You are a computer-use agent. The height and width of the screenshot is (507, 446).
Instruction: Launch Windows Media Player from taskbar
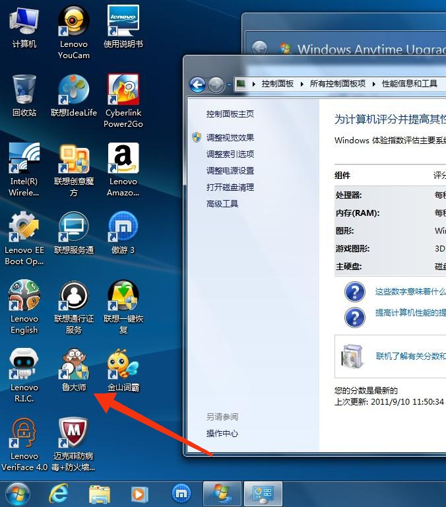point(140,494)
